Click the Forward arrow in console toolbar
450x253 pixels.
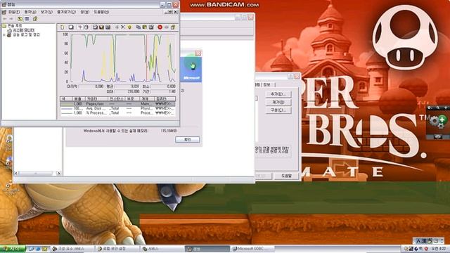(x=11, y=19)
